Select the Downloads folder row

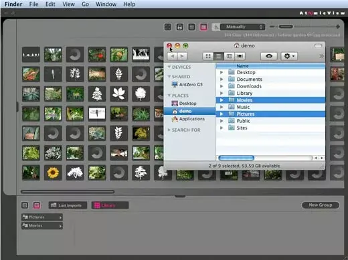(270, 86)
